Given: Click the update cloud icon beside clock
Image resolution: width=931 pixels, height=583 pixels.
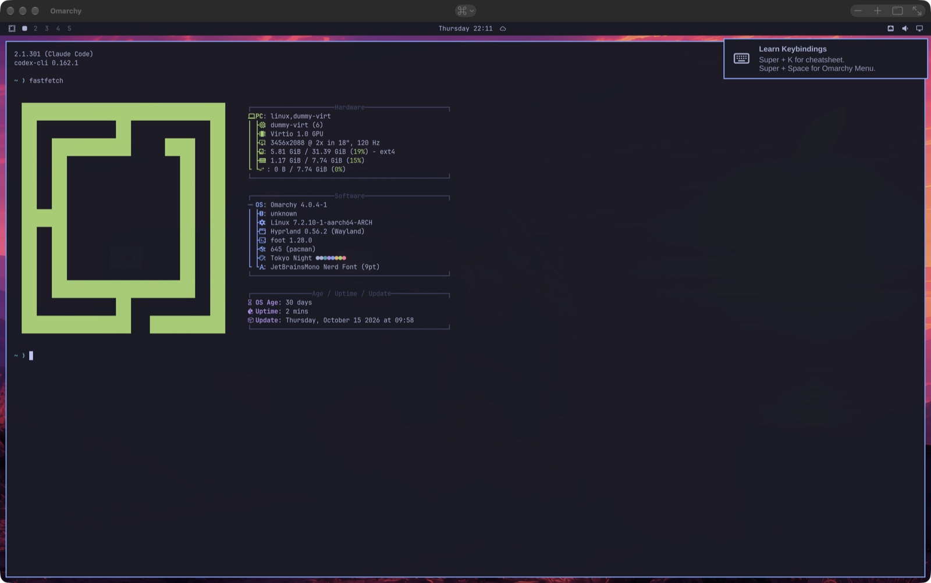Looking at the screenshot, I should (503, 28).
